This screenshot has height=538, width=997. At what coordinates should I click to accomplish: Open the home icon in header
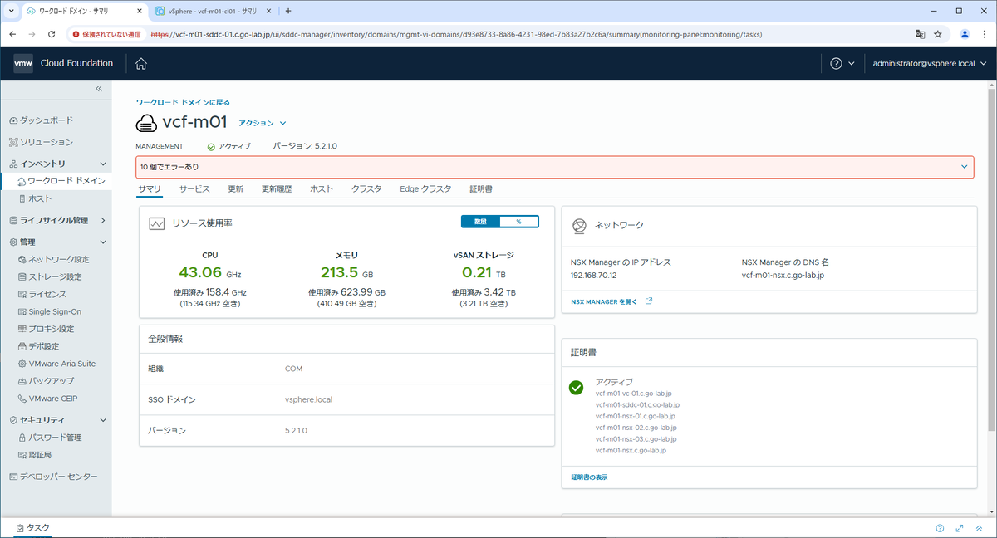pos(141,64)
